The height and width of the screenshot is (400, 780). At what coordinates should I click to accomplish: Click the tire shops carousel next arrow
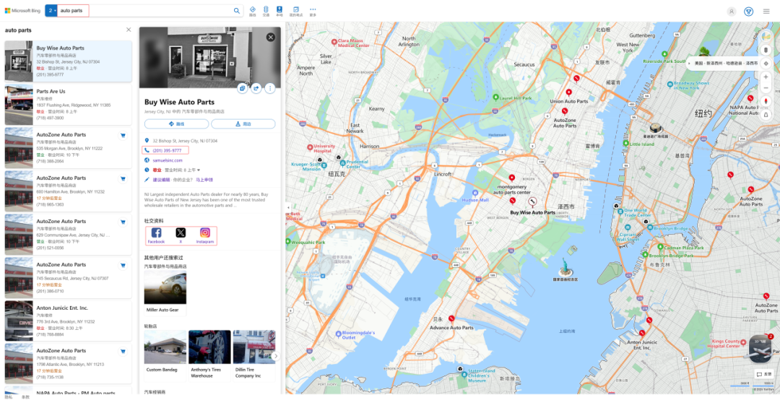pyautogui.click(x=276, y=356)
